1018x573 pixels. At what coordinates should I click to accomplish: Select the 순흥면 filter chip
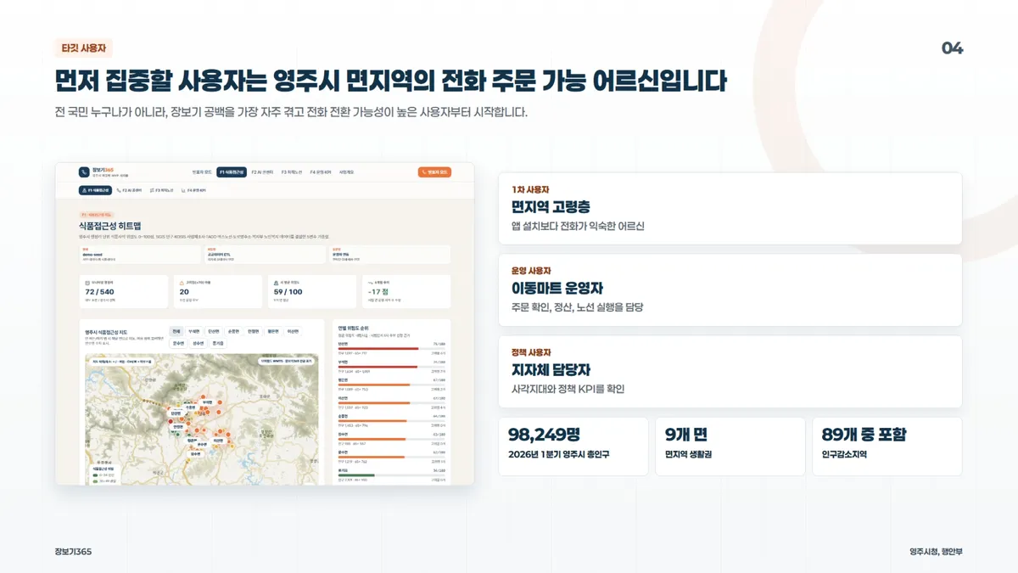pos(234,331)
